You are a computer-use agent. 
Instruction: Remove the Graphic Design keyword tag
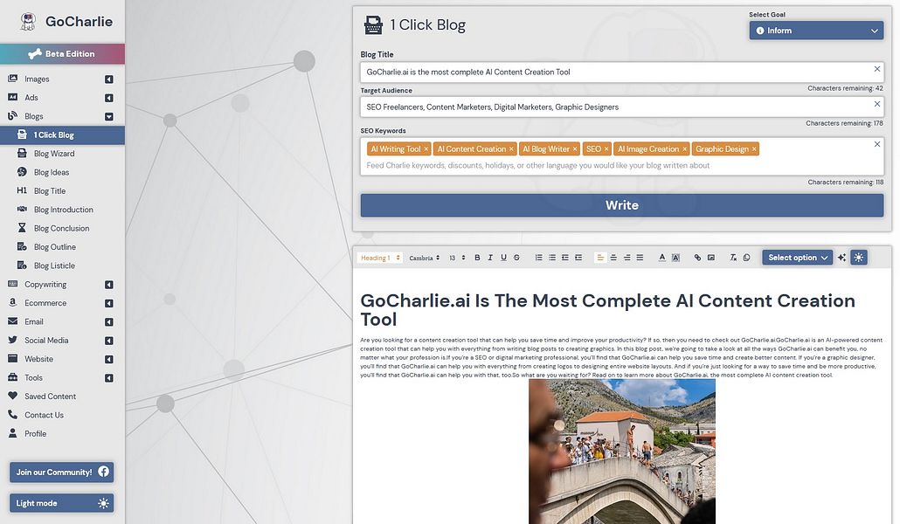click(x=754, y=149)
